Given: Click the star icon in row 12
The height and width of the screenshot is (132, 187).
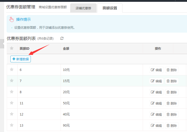Looking at the screenshot, I should click(12, 114).
